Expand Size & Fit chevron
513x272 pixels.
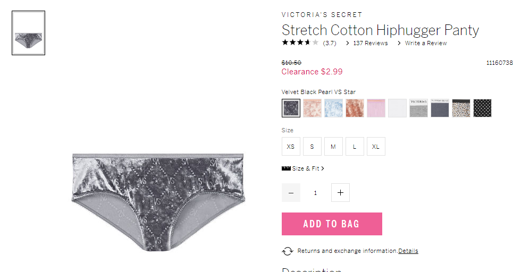(323, 168)
